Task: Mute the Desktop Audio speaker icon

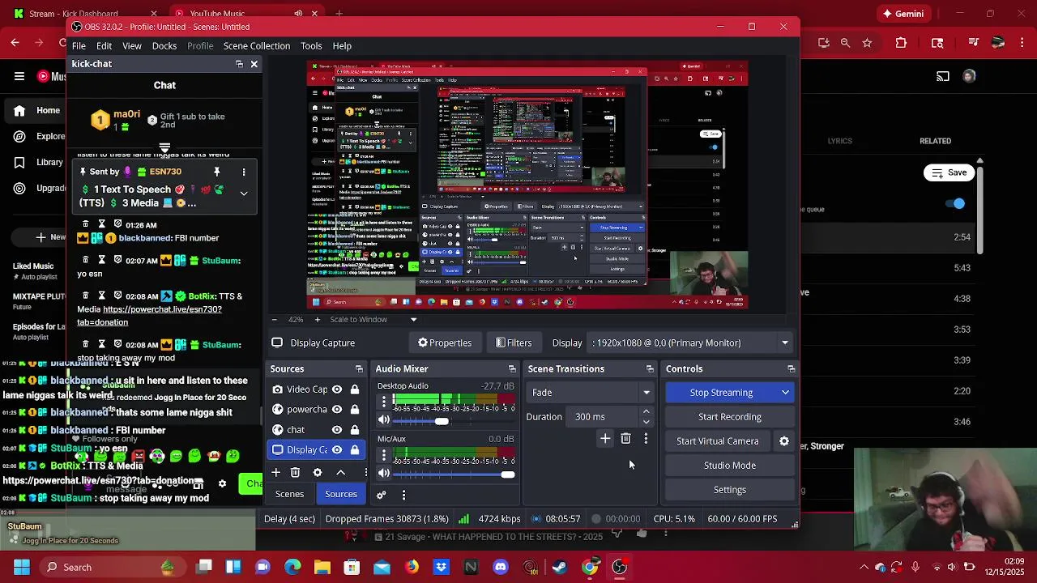Action: pyautogui.click(x=384, y=419)
